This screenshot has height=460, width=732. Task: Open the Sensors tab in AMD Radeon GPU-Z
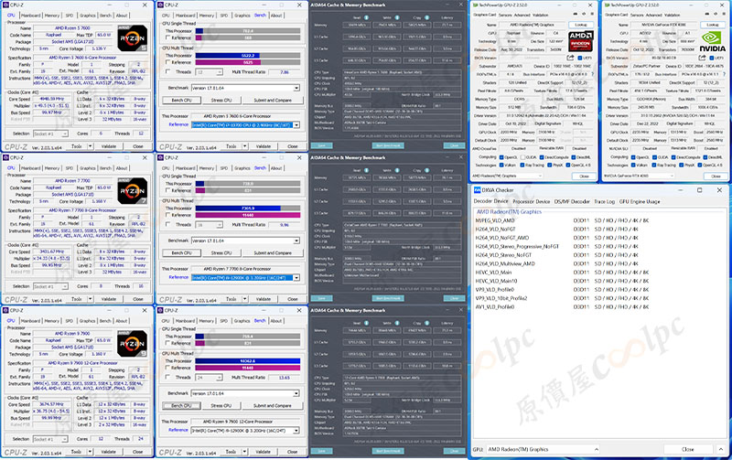pos(505,15)
